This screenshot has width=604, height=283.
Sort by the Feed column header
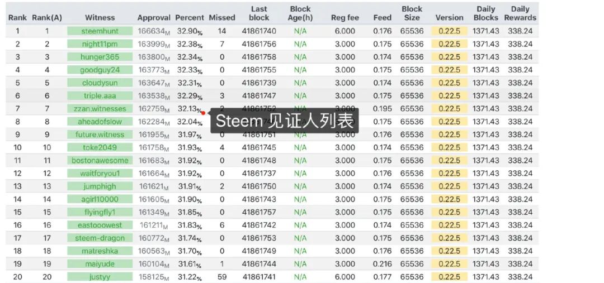pyautogui.click(x=382, y=18)
